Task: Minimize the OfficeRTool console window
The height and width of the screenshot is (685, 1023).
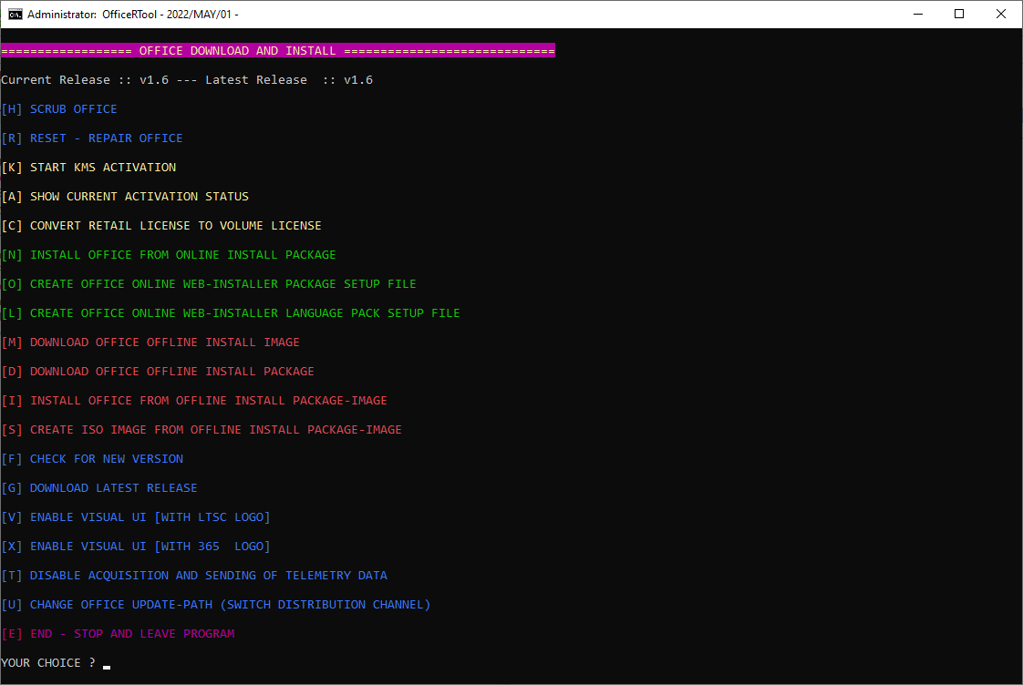Action: [918, 14]
